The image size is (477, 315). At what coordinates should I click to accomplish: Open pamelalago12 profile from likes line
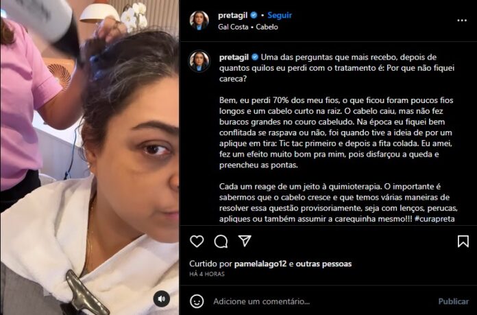point(260,264)
